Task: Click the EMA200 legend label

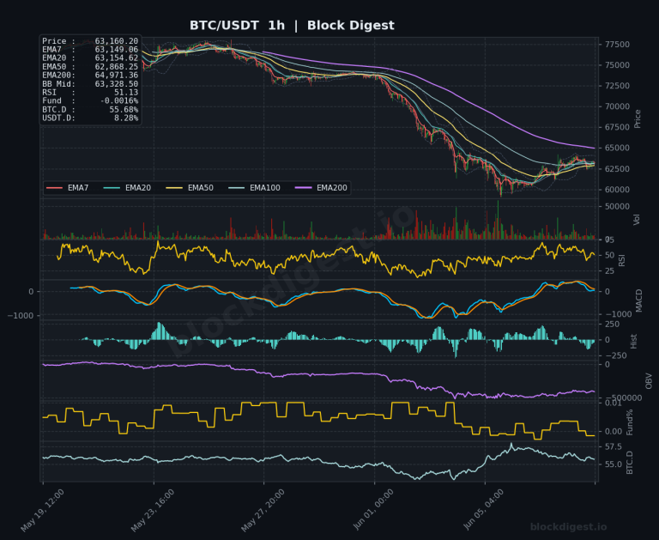Action: pos(332,187)
